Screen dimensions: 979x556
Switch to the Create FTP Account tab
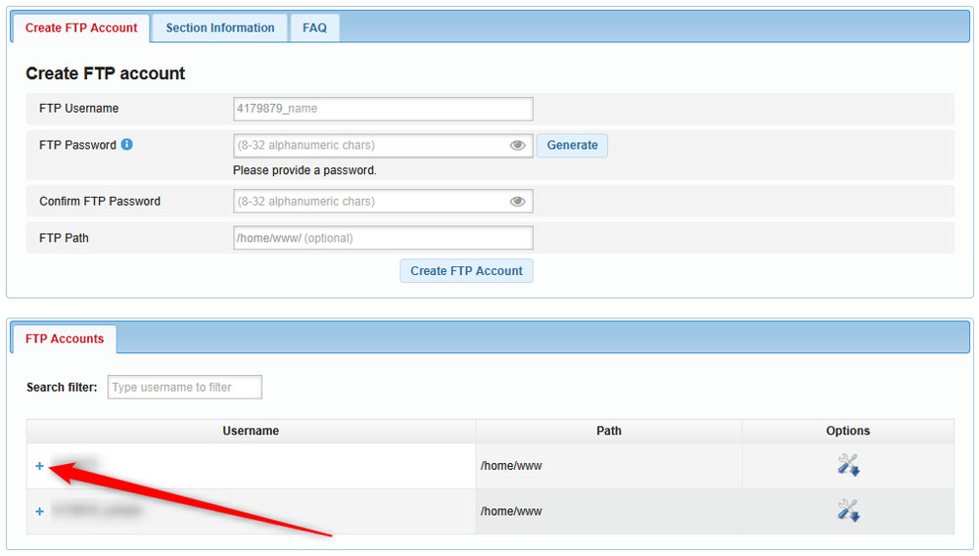[x=81, y=28]
